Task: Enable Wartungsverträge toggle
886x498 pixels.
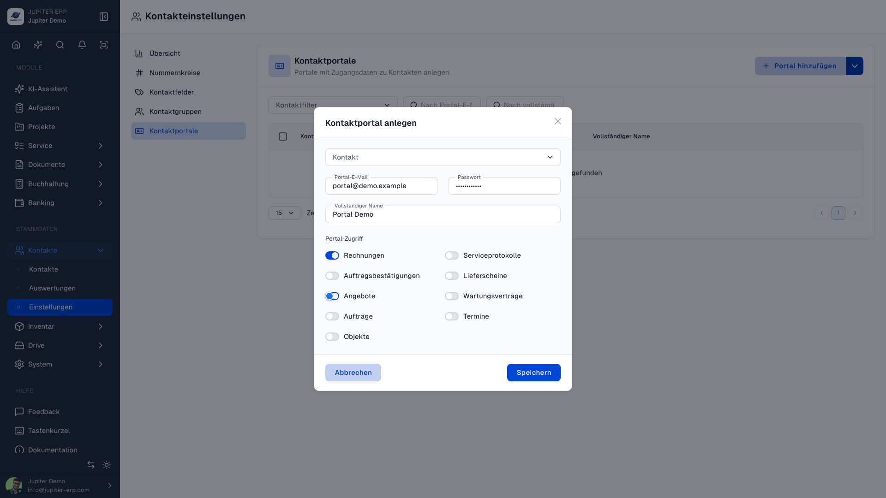Action: tap(452, 296)
